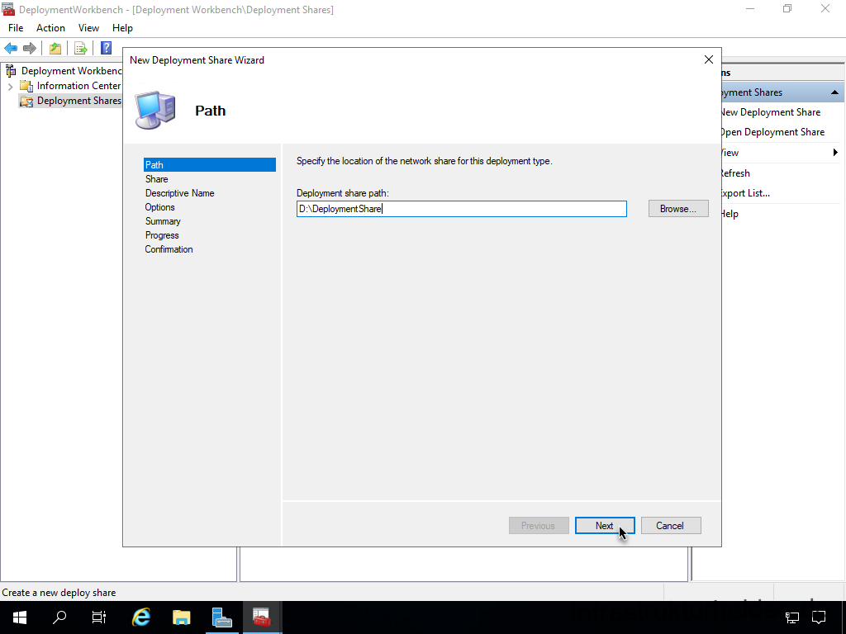Click the Forward arrow toolbar icon
Screen dimensions: 846x634
[x=30, y=49]
